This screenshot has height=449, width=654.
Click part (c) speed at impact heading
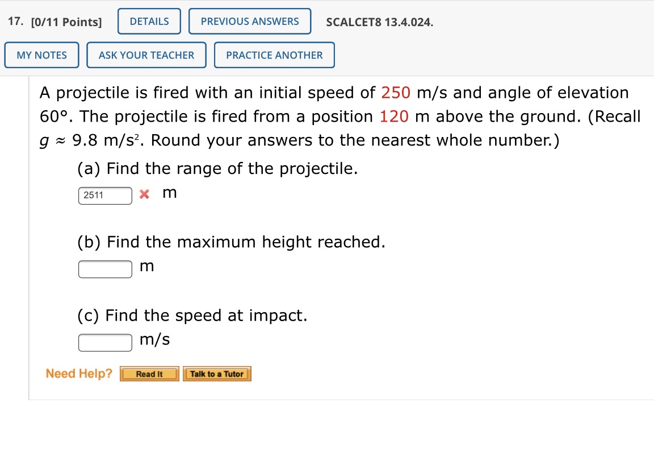tap(192, 315)
